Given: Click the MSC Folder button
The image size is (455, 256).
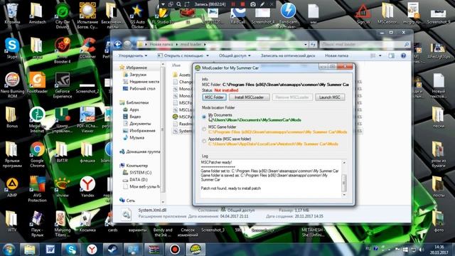Looking at the screenshot, I should coord(214,97).
